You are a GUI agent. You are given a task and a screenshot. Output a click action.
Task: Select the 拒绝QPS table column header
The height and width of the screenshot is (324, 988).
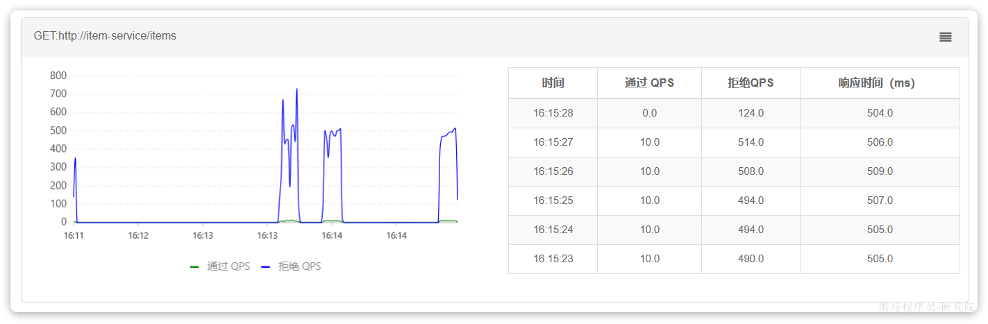(x=751, y=83)
